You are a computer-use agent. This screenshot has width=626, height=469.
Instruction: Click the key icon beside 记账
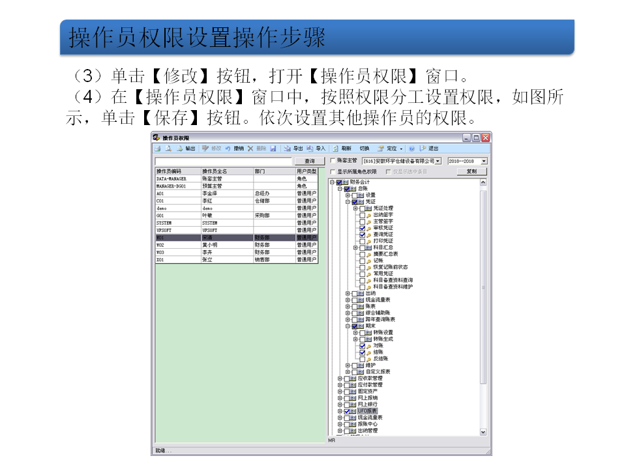coord(369,261)
